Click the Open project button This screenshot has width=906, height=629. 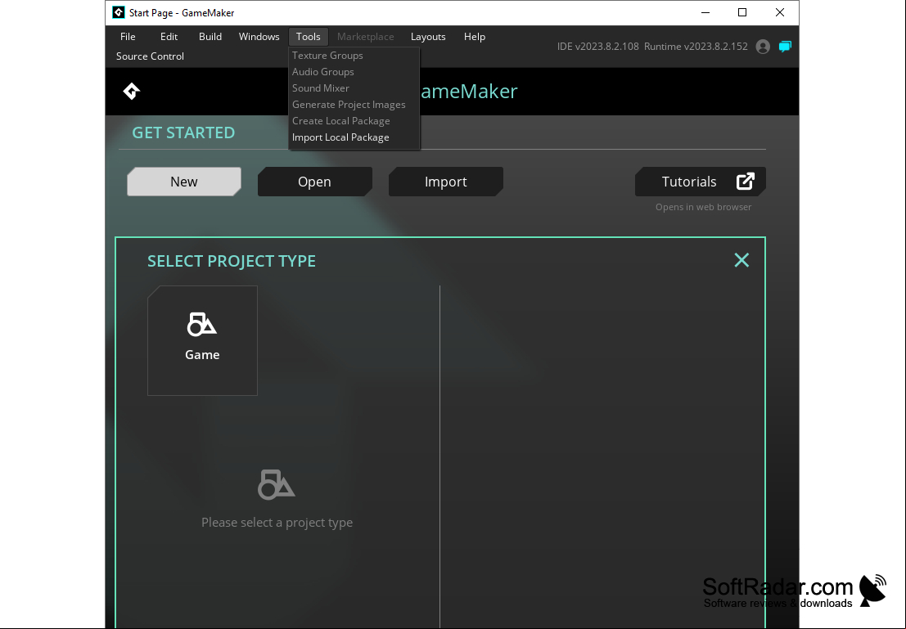pyautogui.click(x=314, y=182)
